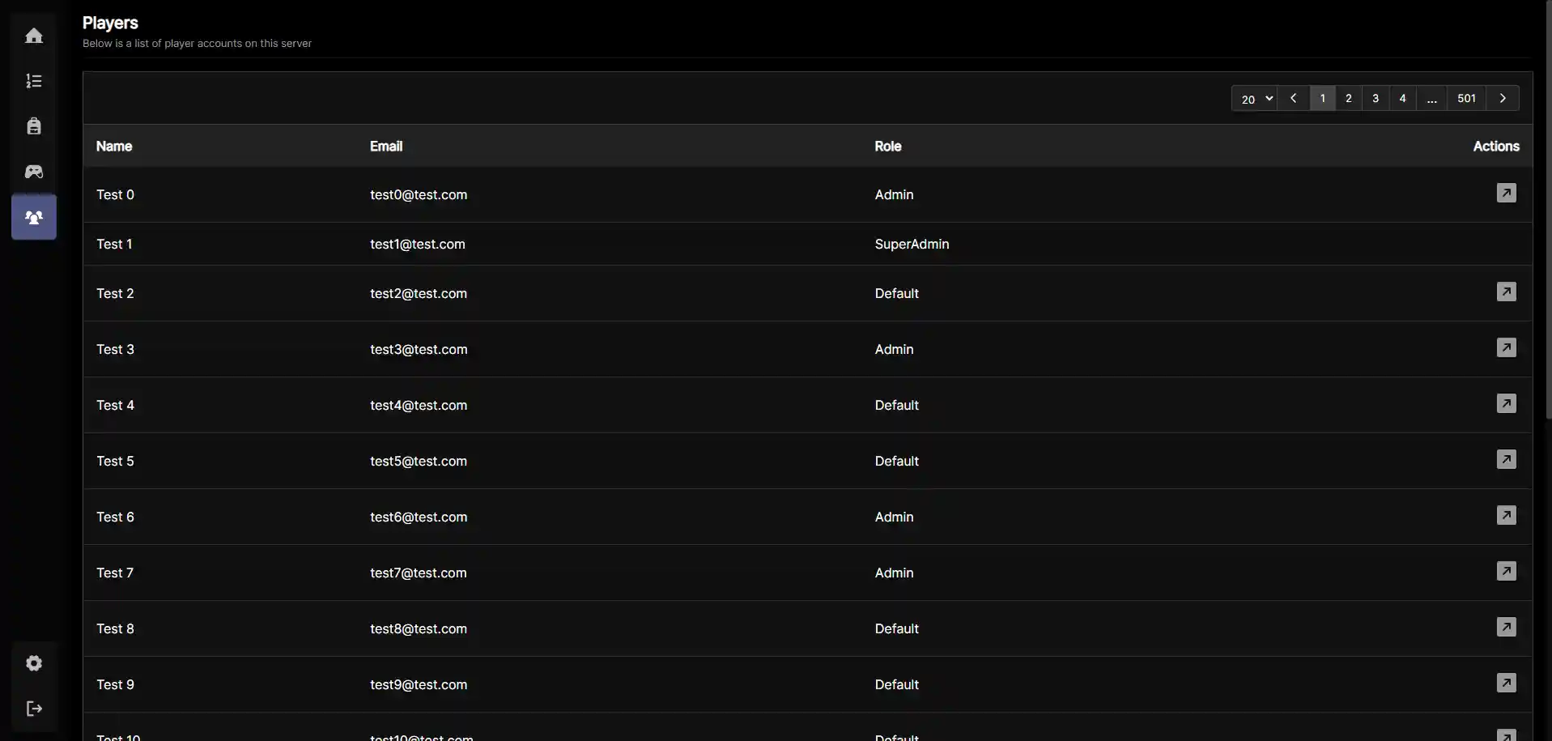Select page 3 in pagination
This screenshot has width=1552, height=741.
click(x=1376, y=99)
